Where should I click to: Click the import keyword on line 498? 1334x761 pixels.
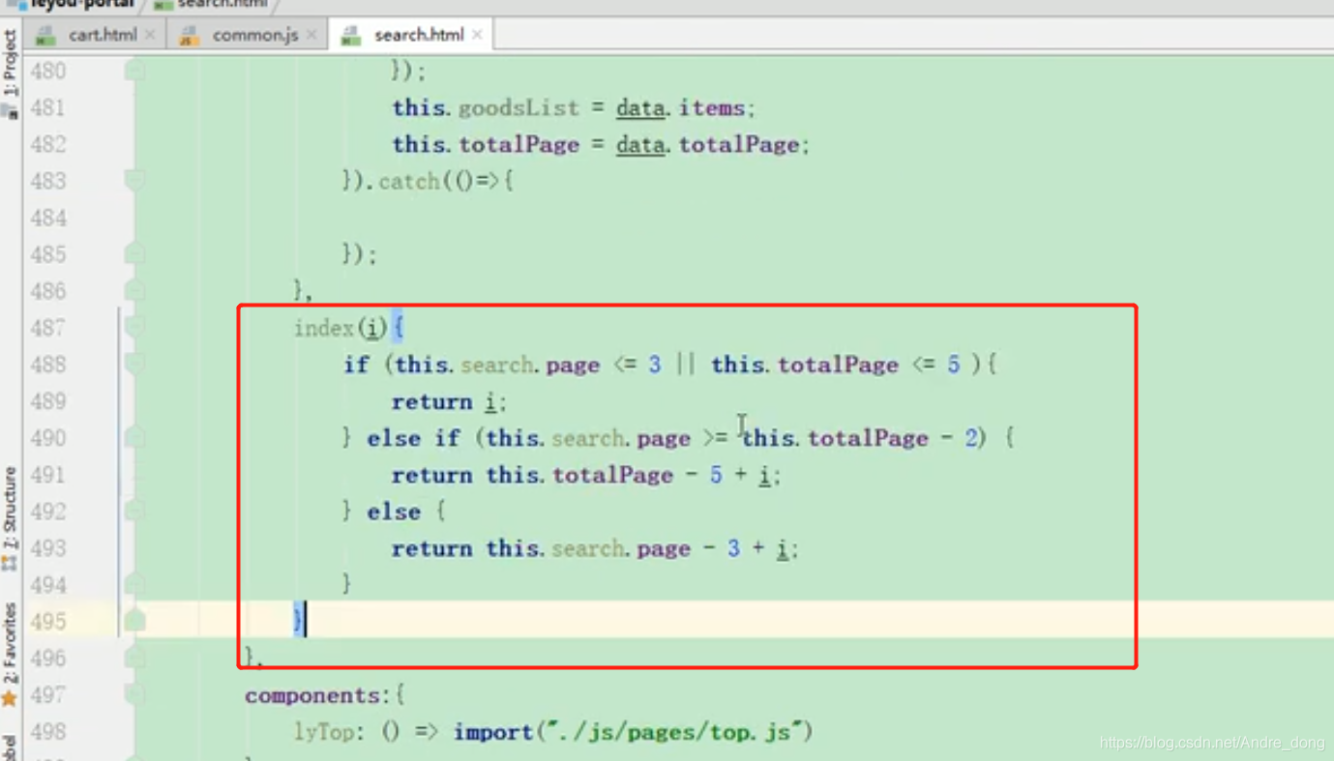tap(493, 732)
